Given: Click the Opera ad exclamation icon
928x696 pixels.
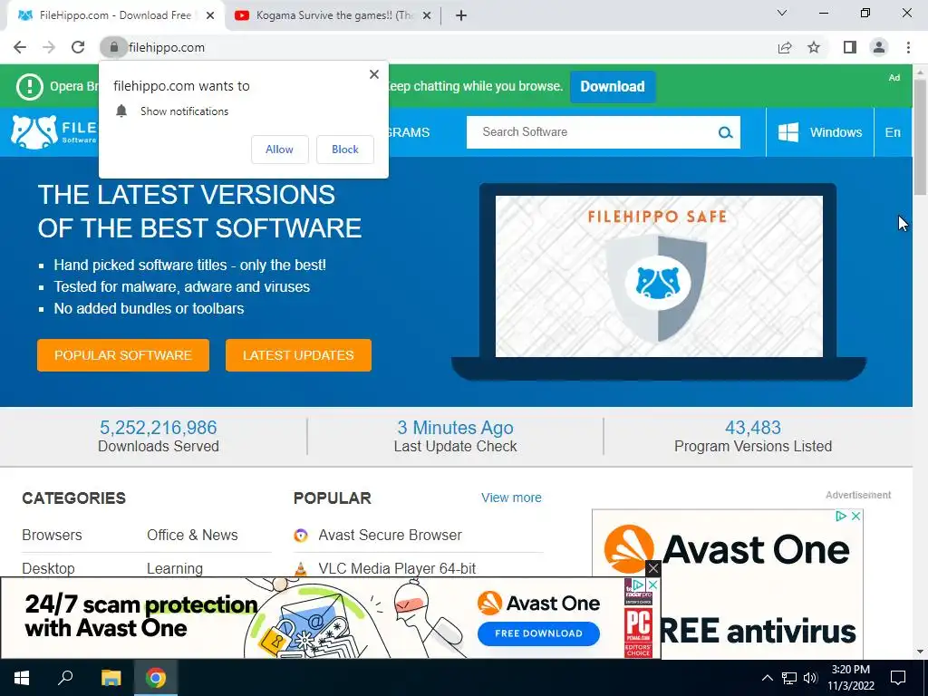Looking at the screenshot, I should click(30, 86).
